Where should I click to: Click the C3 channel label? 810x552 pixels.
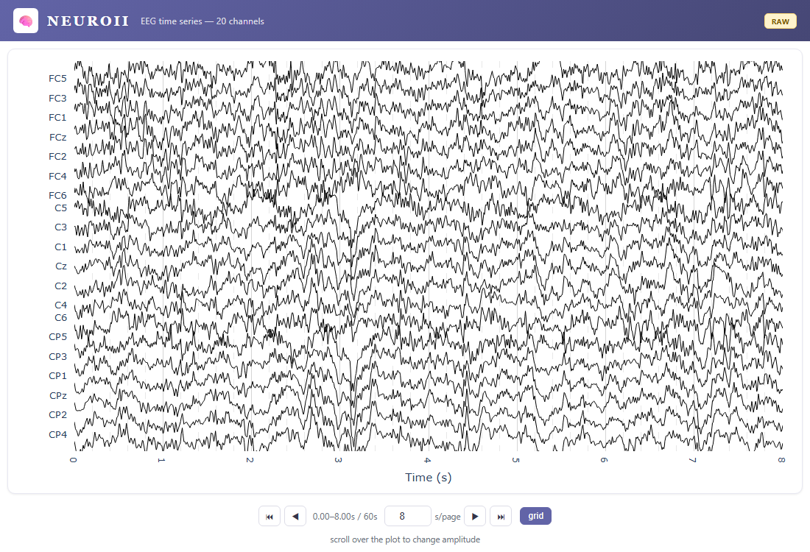60,227
